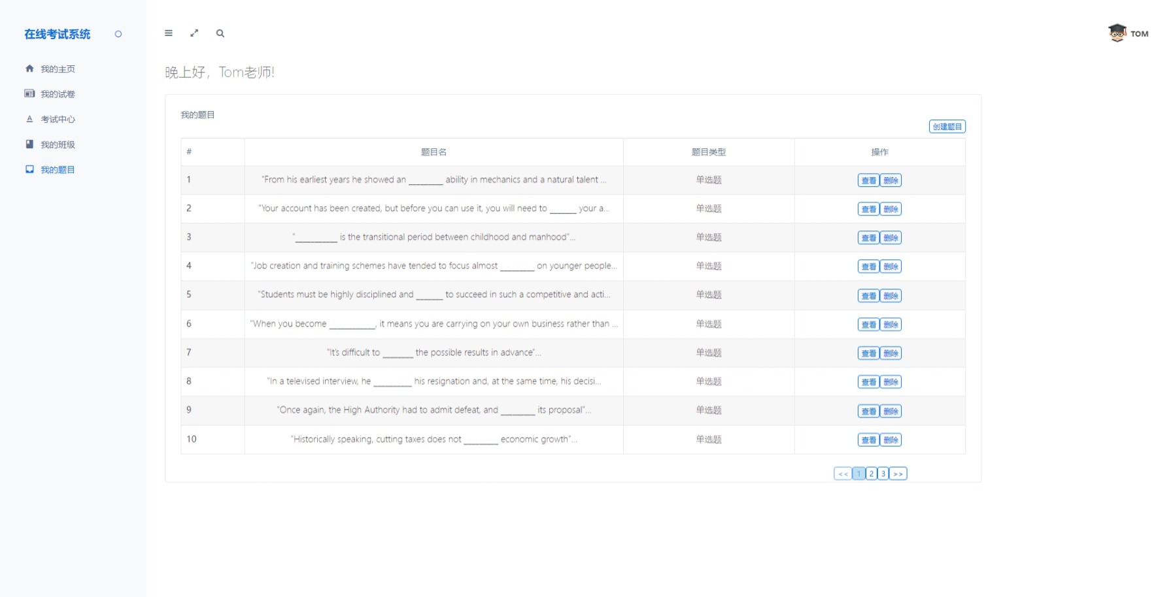This screenshot has height=597, width=1173.
Task: View question 8 details
Action: [x=868, y=382]
